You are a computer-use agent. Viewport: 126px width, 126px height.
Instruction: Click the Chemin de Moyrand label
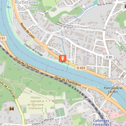coord(43,121)
